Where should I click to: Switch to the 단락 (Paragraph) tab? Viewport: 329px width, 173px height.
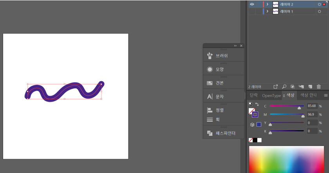(254, 95)
